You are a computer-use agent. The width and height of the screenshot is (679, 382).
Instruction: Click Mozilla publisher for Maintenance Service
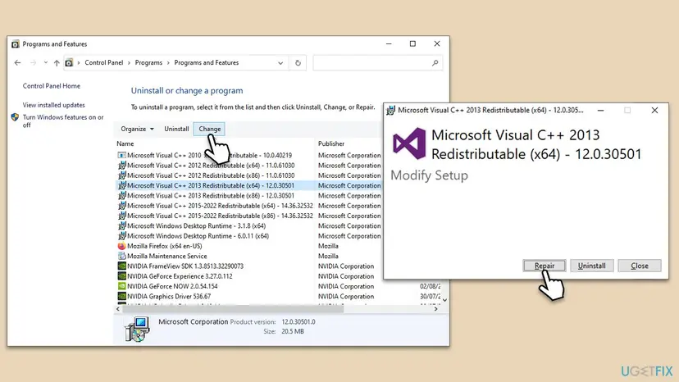coord(328,256)
